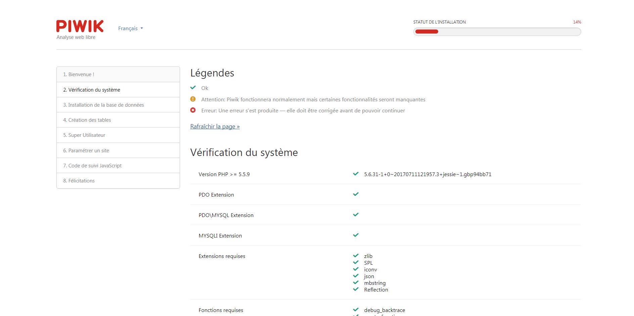Image resolution: width=634 pixels, height=316 pixels.
Task: Click the MYSQLI Extension checkmark
Action: tap(356, 235)
